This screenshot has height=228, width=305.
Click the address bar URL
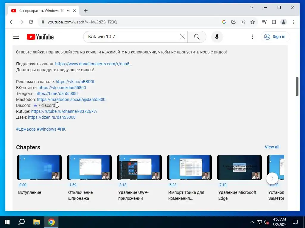pyautogui.click(x=83, y=22)
